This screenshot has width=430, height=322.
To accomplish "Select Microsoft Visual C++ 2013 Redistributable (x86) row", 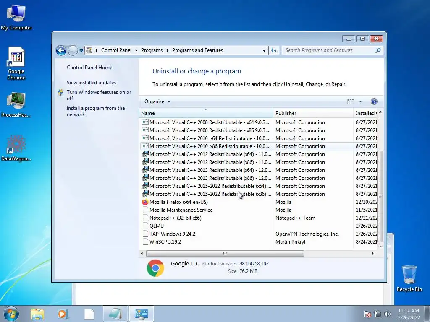I will pyautogui.click(x=259, y=178).
